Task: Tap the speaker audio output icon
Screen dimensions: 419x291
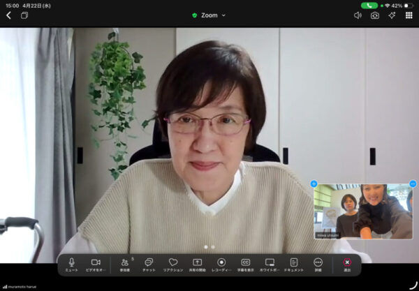Action: pyautogui.click(x=358, y=15)
